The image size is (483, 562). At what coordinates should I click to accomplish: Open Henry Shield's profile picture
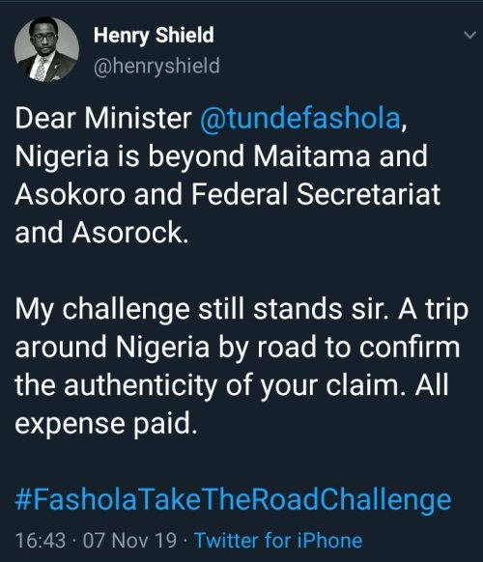pos(46,49)
